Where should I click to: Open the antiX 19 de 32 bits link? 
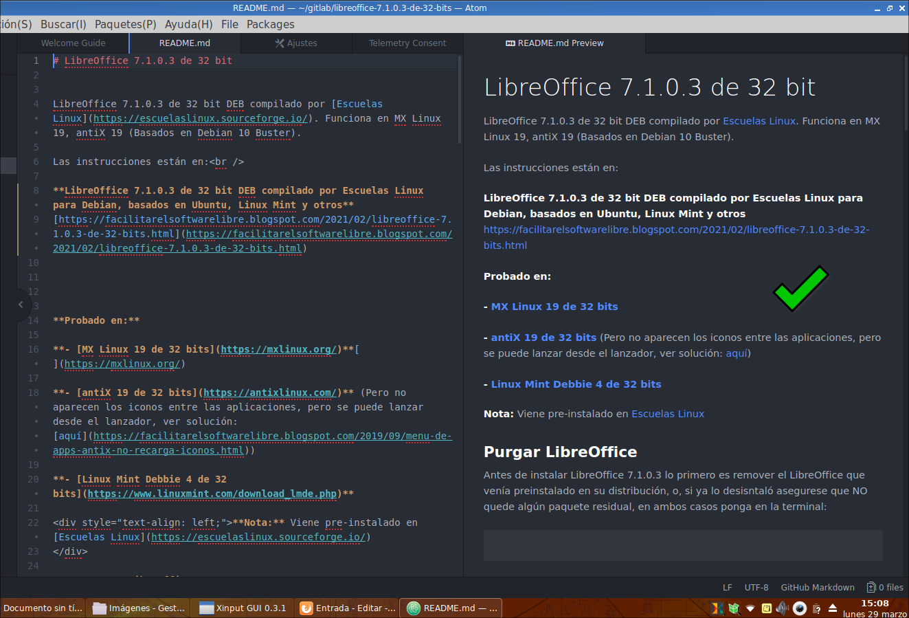[x=543, y=338]
